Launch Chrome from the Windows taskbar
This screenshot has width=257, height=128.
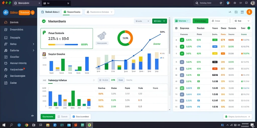click(x=27, y=125)
